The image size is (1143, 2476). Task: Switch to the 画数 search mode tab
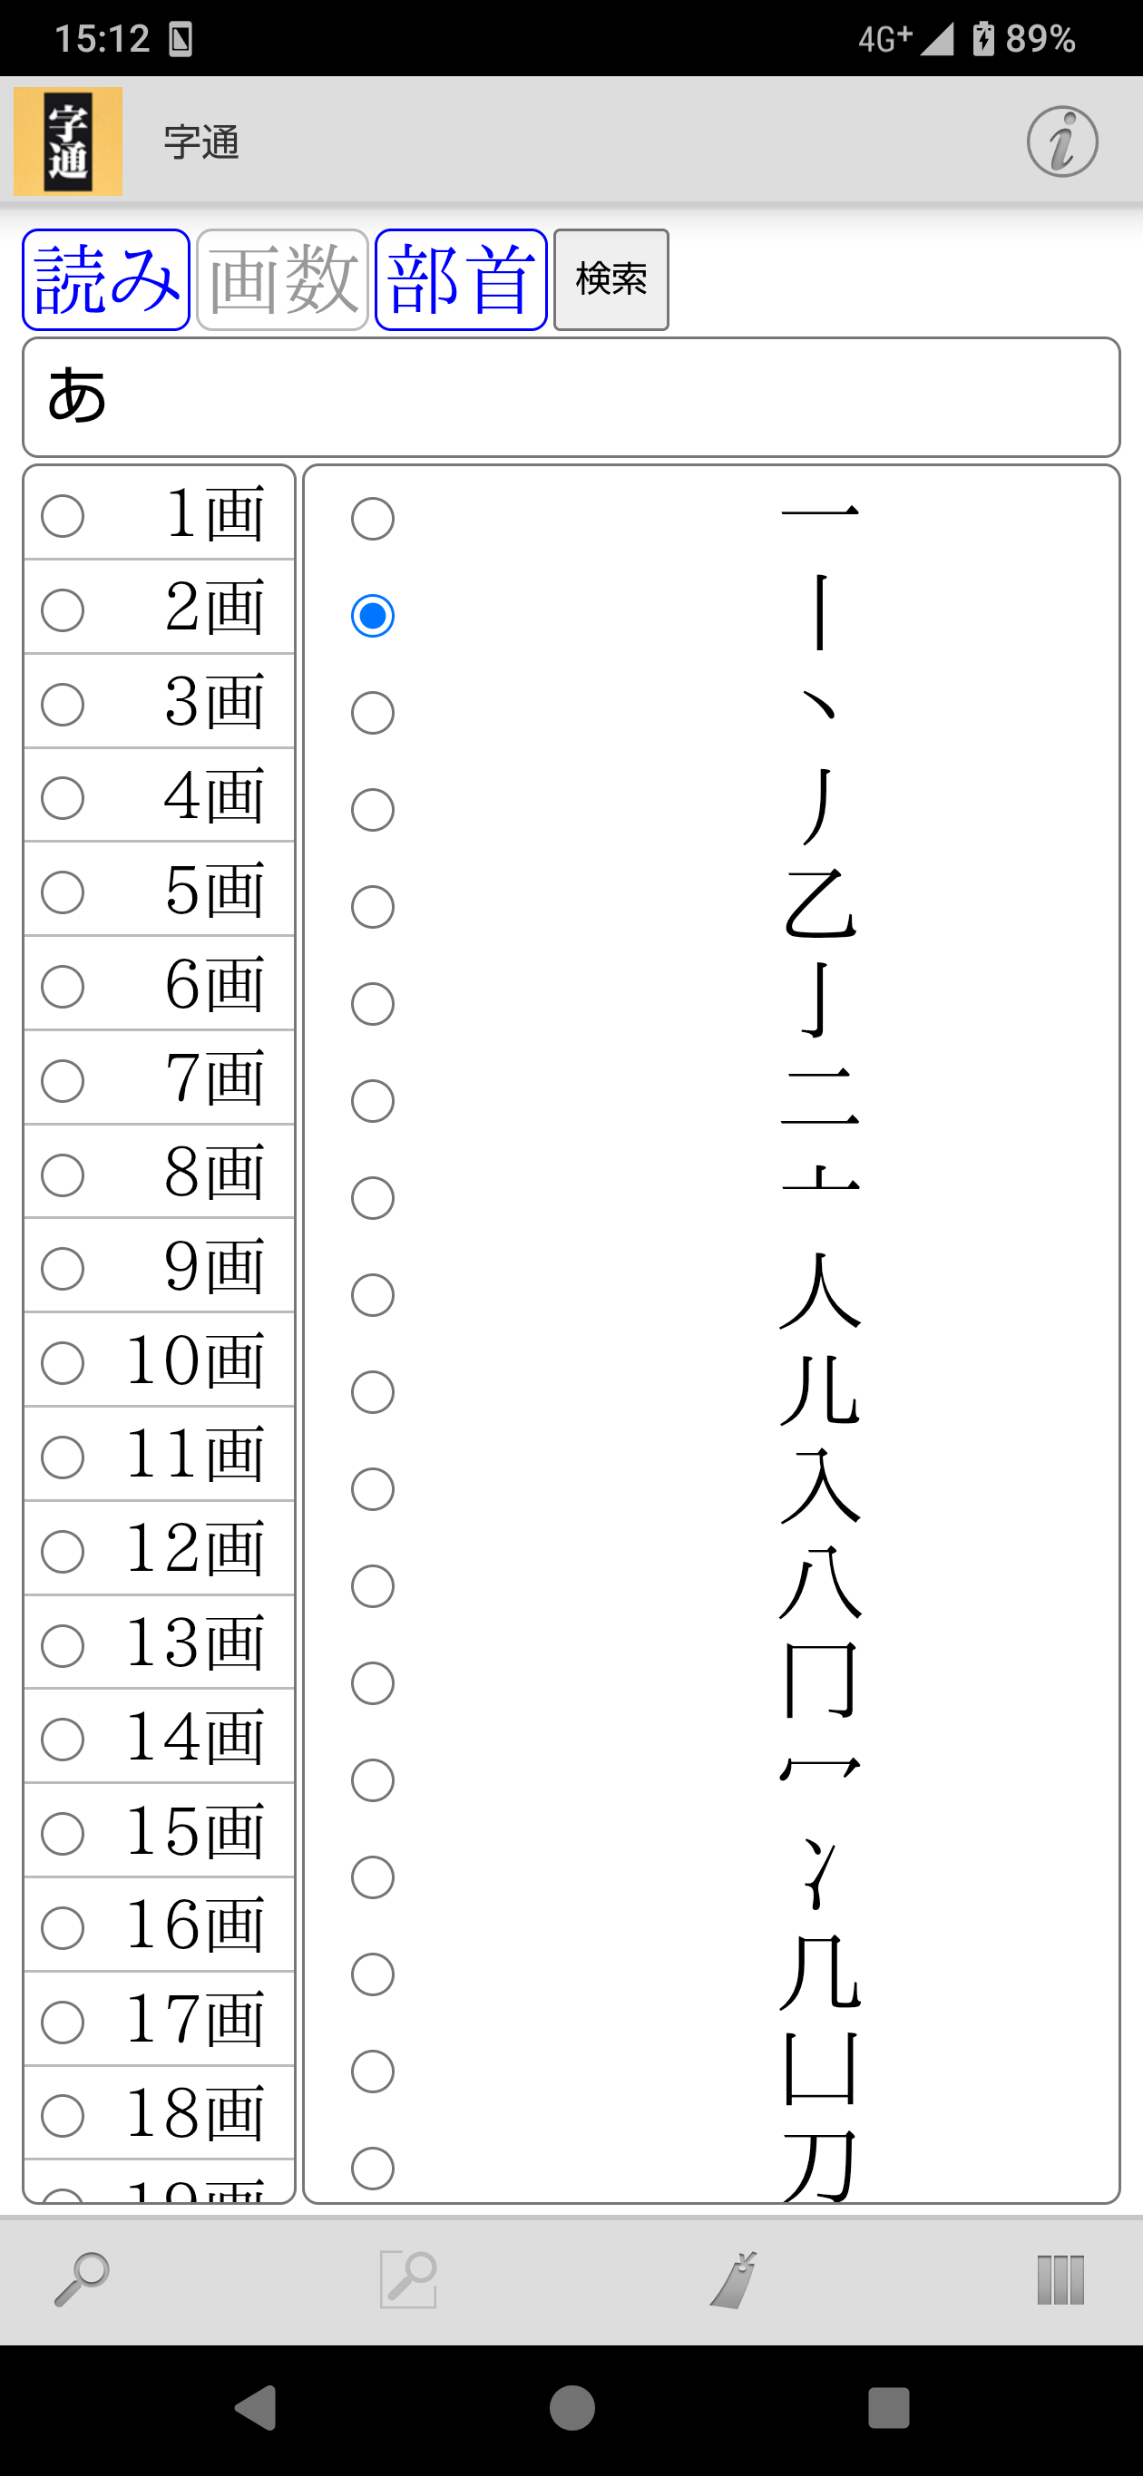(283, 279)
